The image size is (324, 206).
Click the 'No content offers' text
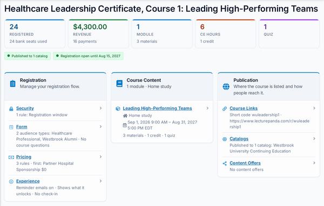[x=247, y=170]
